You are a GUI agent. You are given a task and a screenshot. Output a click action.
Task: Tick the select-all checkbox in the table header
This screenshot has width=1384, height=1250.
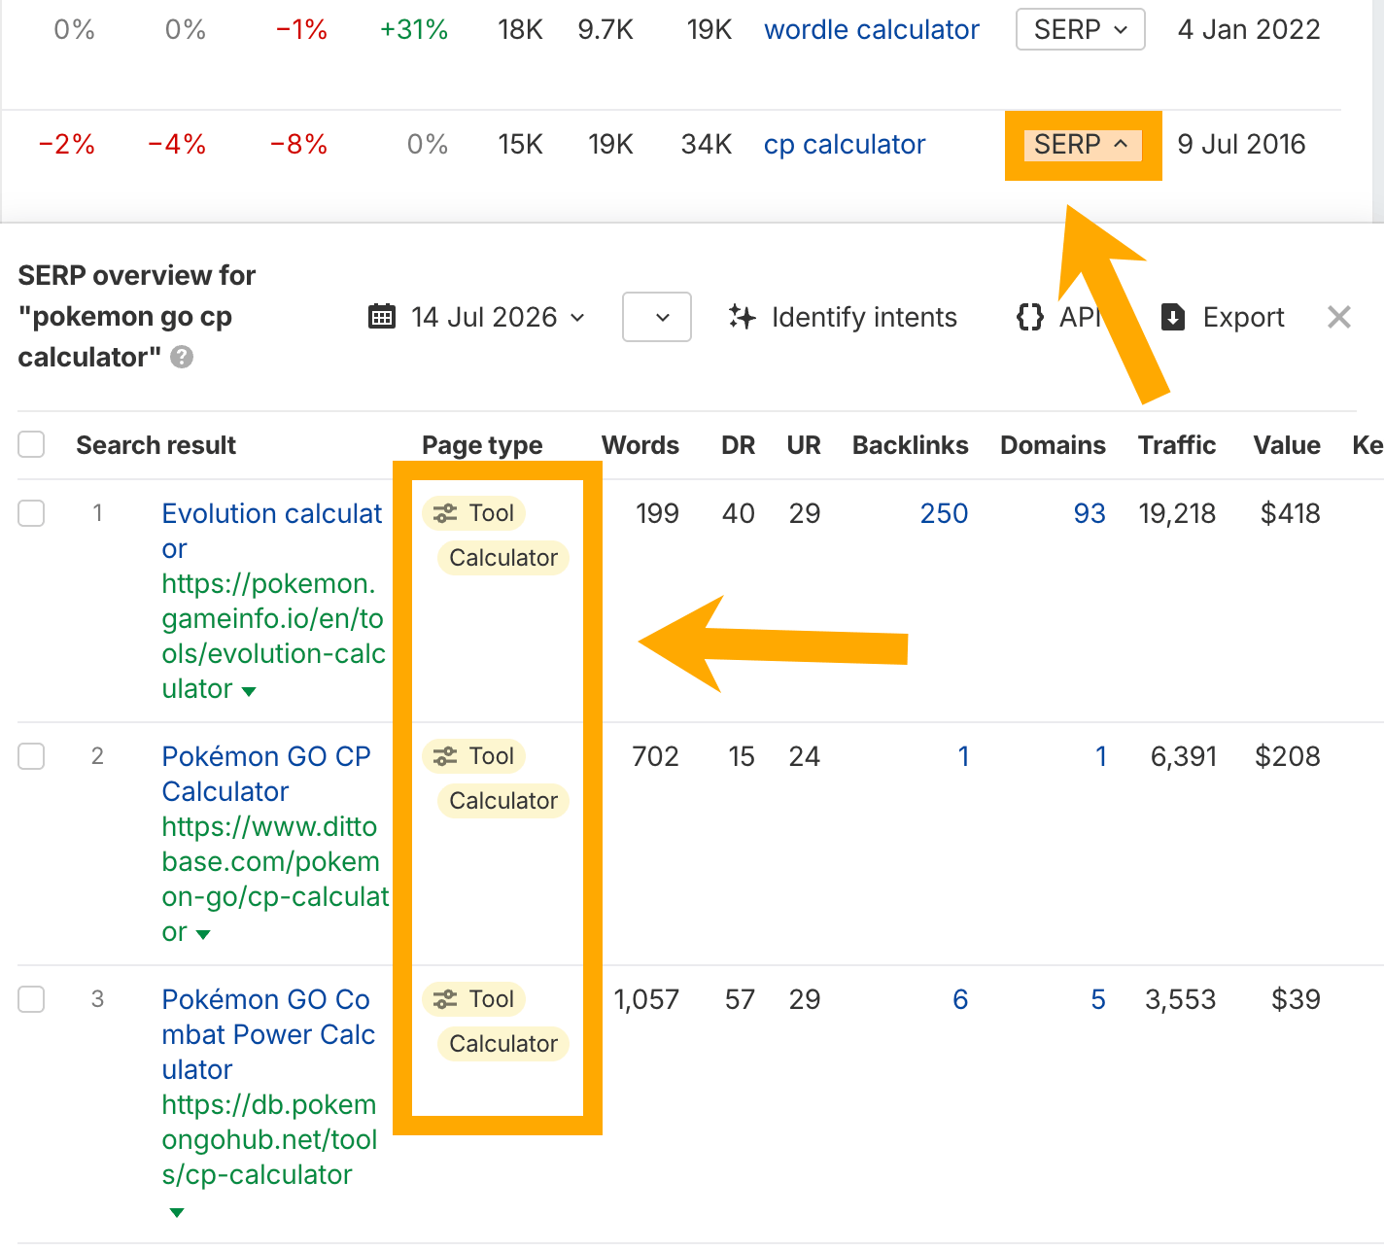[31, 445]
